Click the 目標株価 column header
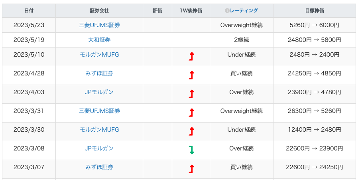This screenshot has height=180, width=358. point(314,11)
